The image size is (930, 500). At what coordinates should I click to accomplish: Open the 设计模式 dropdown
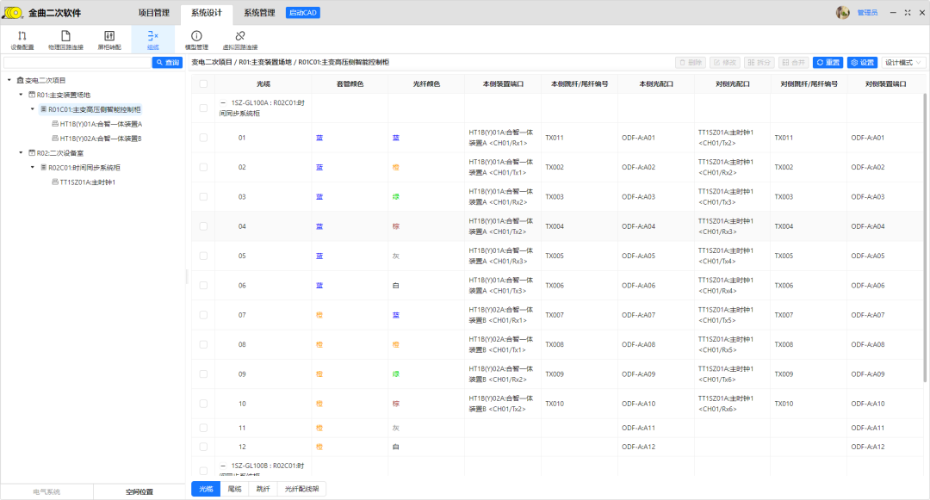[x=903, y=63]
